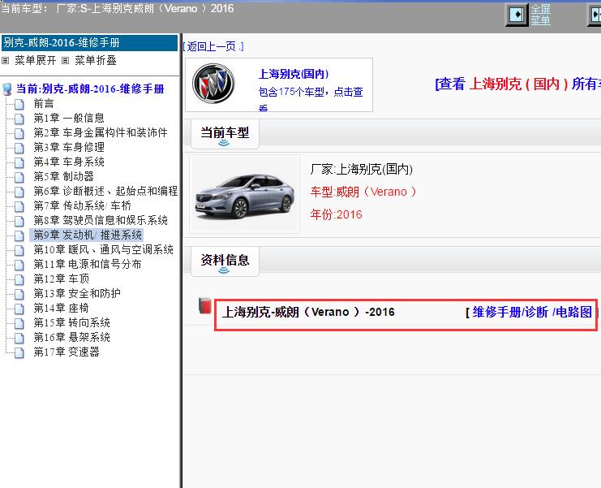This screenshot has height=488, width=601.
Task: Click page icon beside 第12章
Action: tap(19, 279)
